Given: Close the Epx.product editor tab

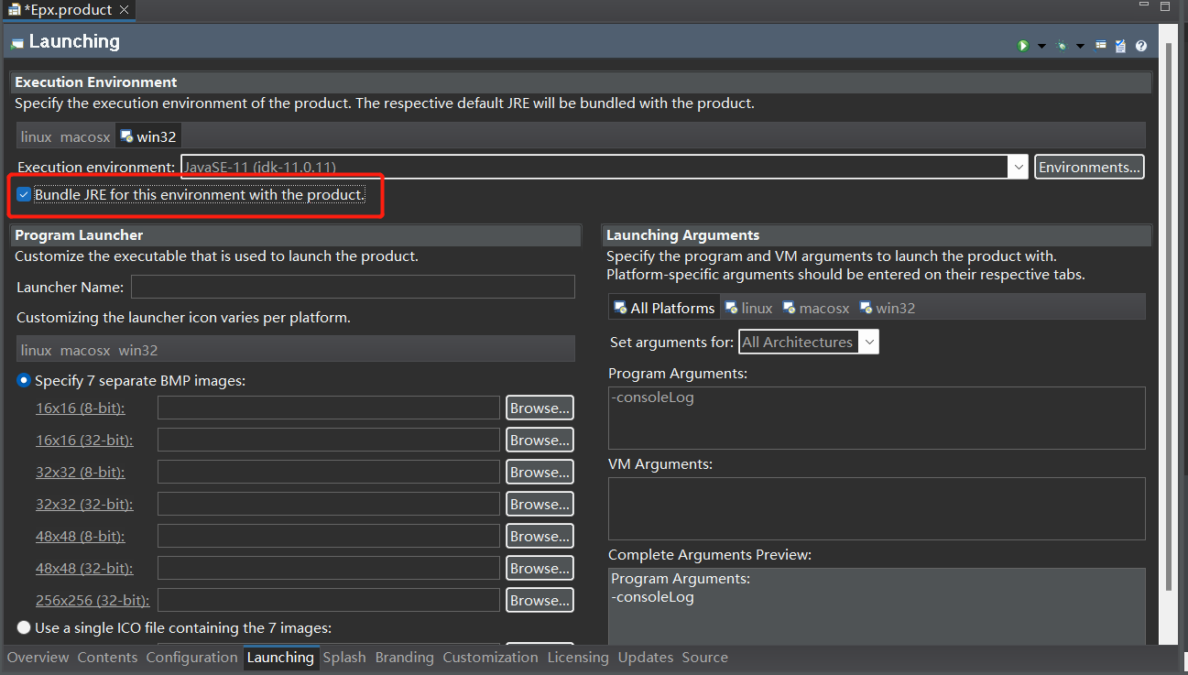Looking at the screenshot, I should 125,10.
